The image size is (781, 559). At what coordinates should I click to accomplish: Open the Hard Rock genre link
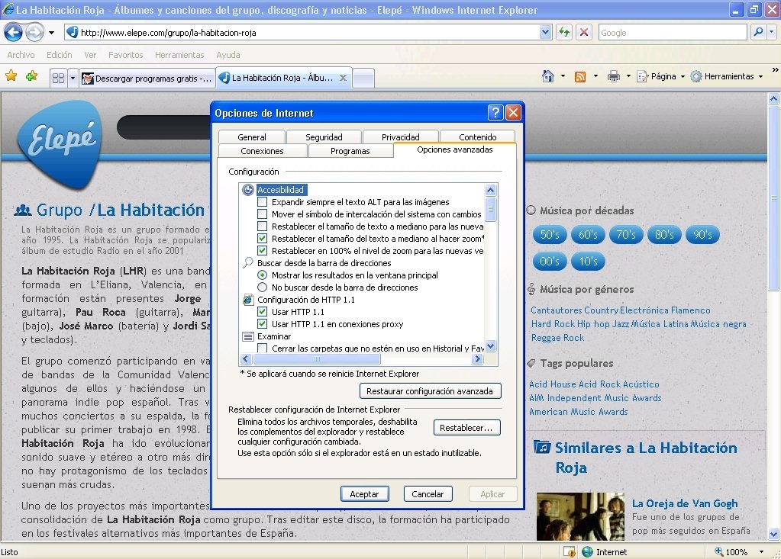click(553, 324)
